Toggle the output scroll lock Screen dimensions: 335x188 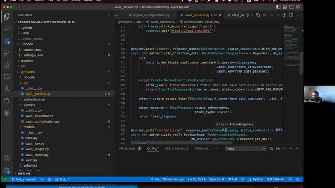point(278,148)
